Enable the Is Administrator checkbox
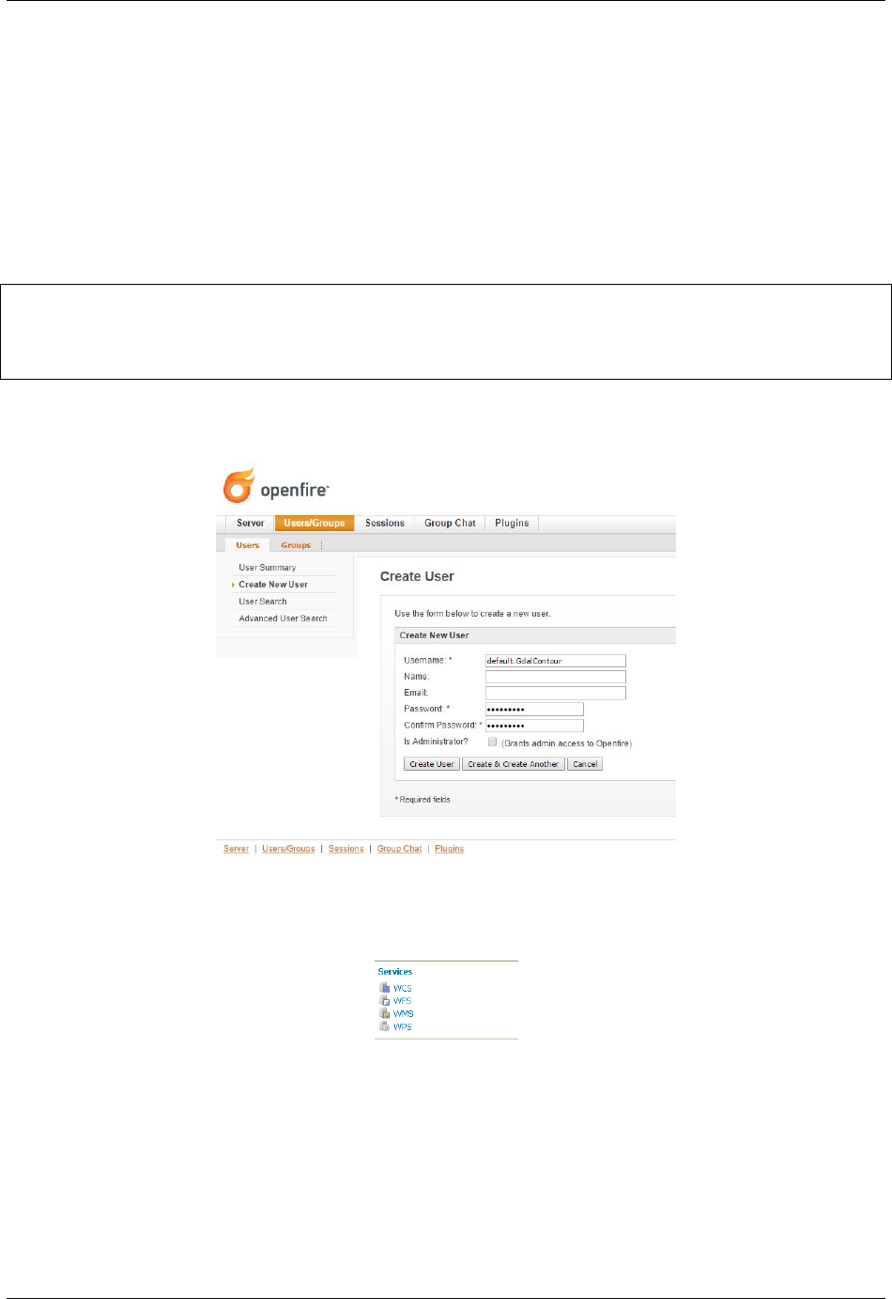The image size is (892, 1299). click(492, 742)
